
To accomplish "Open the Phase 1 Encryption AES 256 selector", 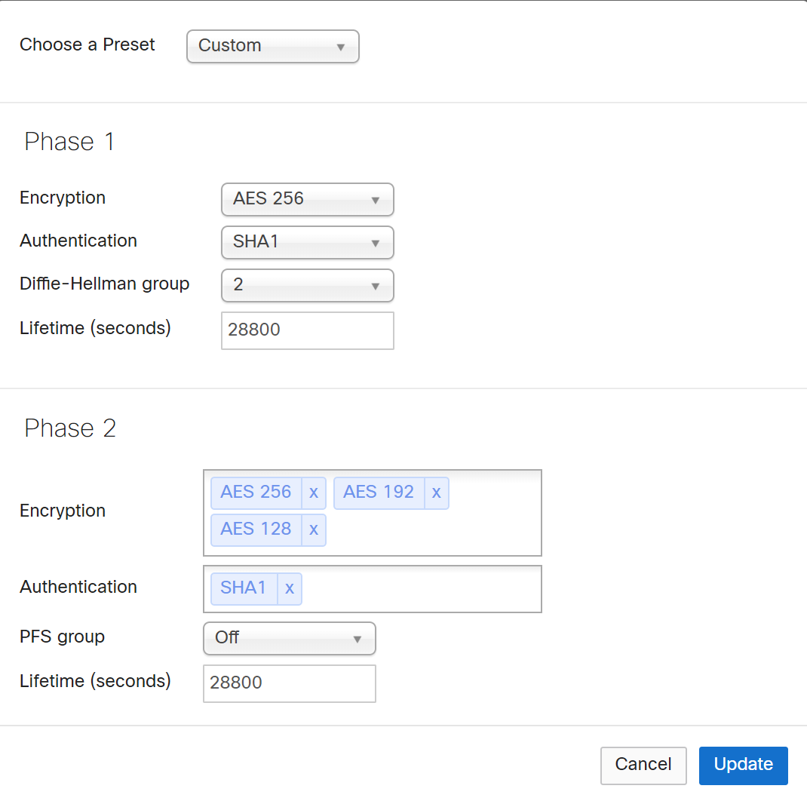I will click(307, 199).
